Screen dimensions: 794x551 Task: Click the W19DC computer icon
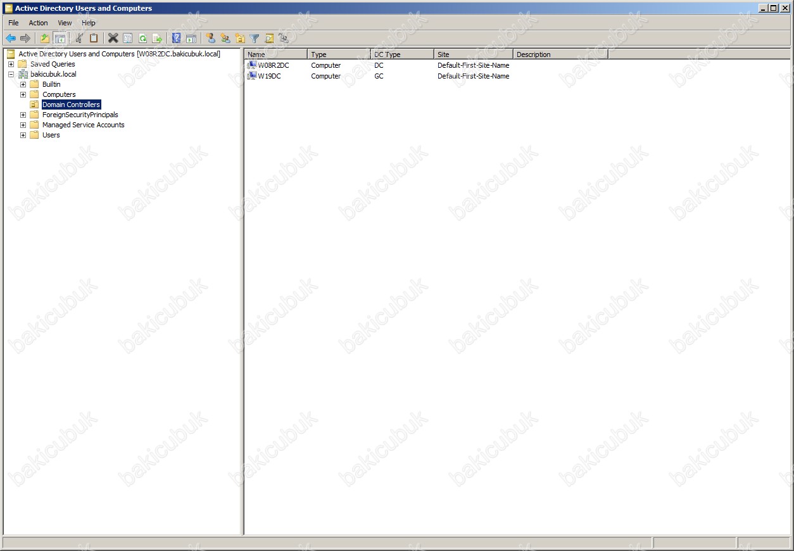coord(252,76)
